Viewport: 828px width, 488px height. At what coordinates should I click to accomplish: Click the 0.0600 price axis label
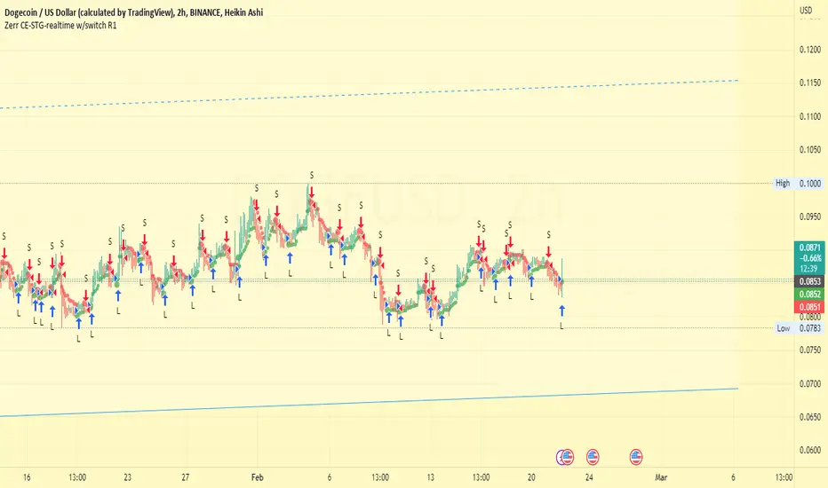[810, 451]
